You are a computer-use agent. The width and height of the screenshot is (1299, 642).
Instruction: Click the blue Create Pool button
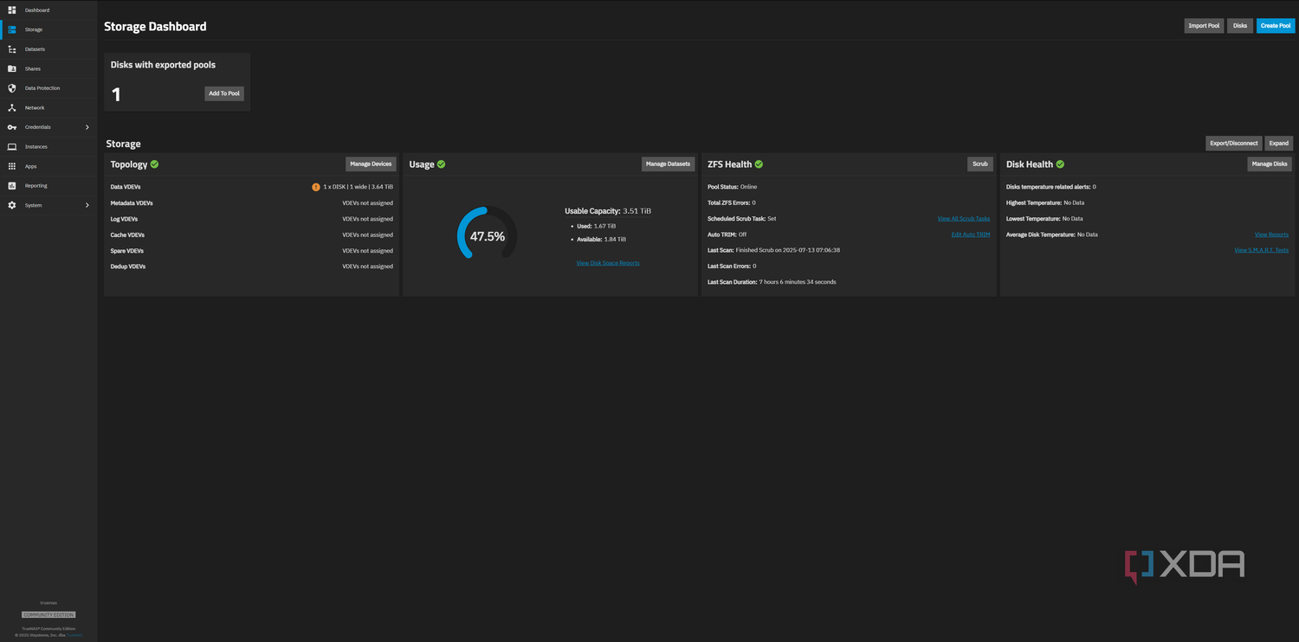[x=1276, y=26]
